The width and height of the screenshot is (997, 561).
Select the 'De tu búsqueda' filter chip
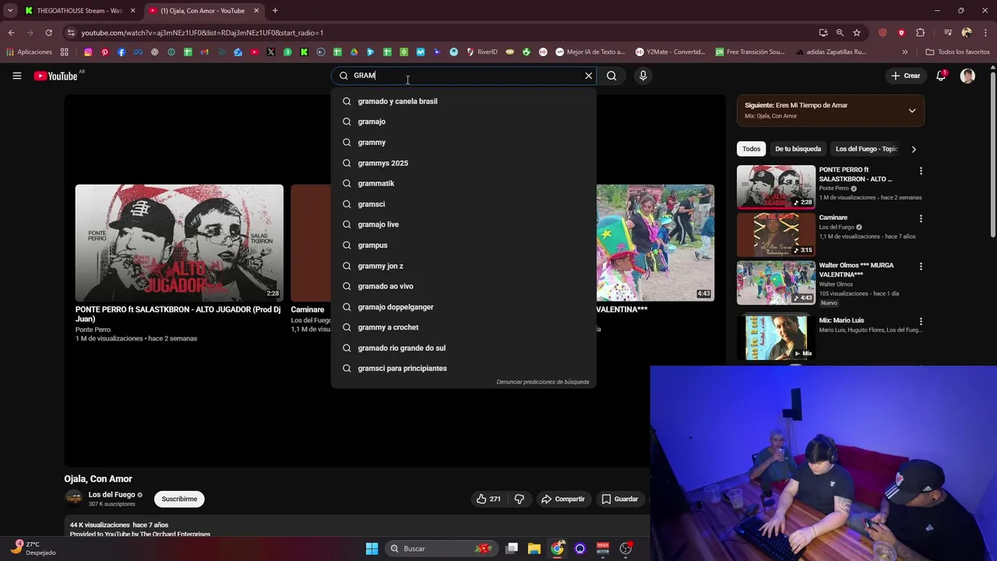798,149
